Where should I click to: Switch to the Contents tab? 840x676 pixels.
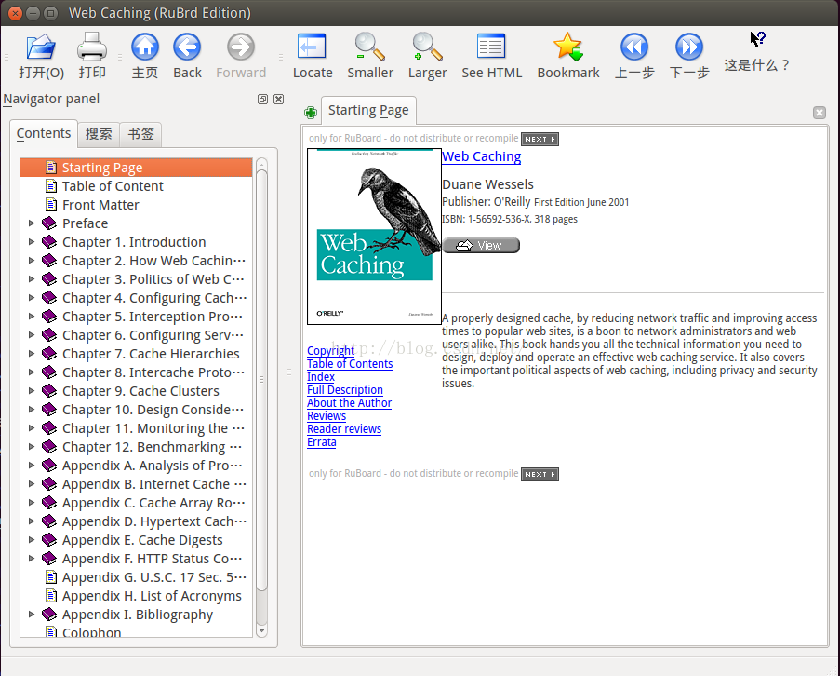tap(44, 133)
